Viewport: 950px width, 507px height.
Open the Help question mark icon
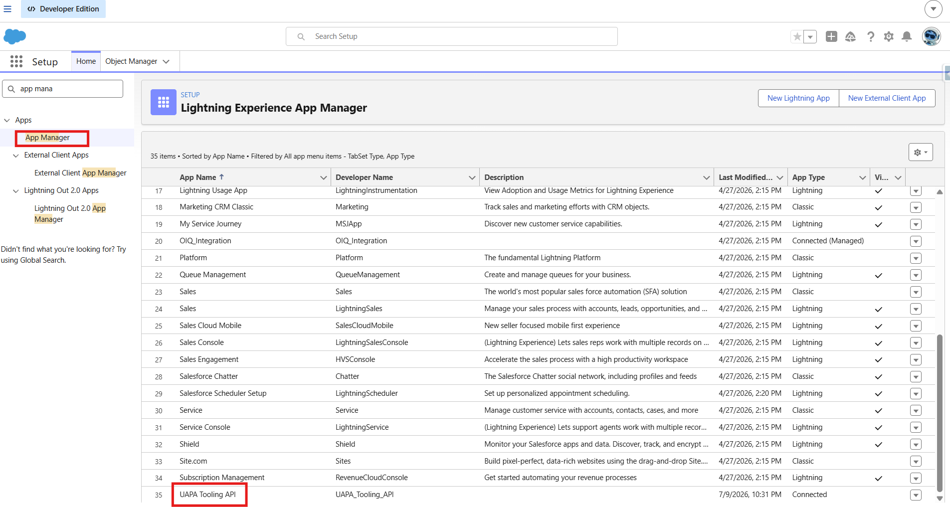pyautogui.click(x=871, y=36)
